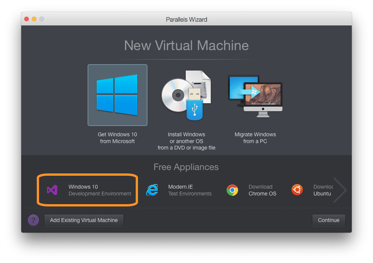Image resolution: width=373 pixels, height=263 pixels.
Task: Minimize the Parallels Wizard window
Action: [x=34, y=19]
